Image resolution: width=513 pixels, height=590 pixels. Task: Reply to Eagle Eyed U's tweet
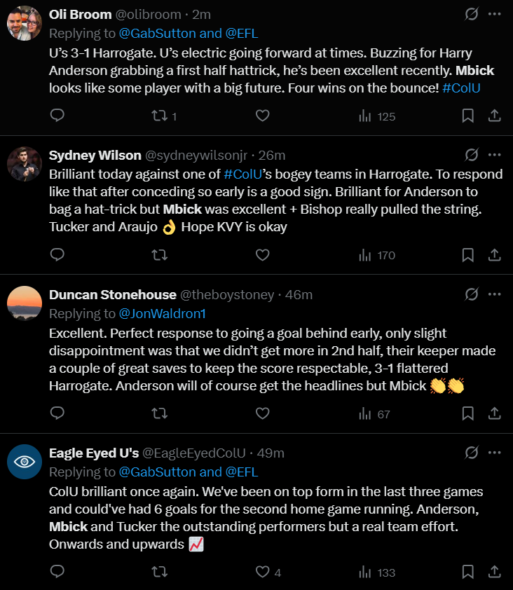57,572
